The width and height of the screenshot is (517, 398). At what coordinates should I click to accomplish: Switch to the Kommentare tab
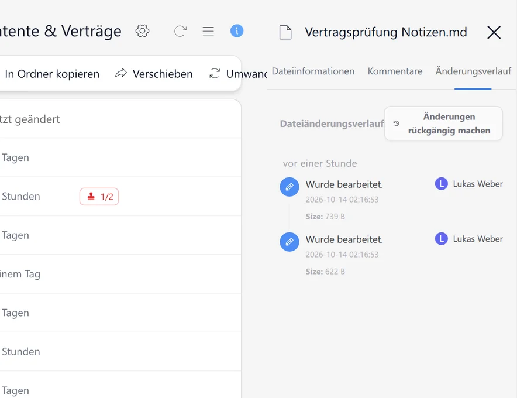pyautogui.click(x=395, y=71)
